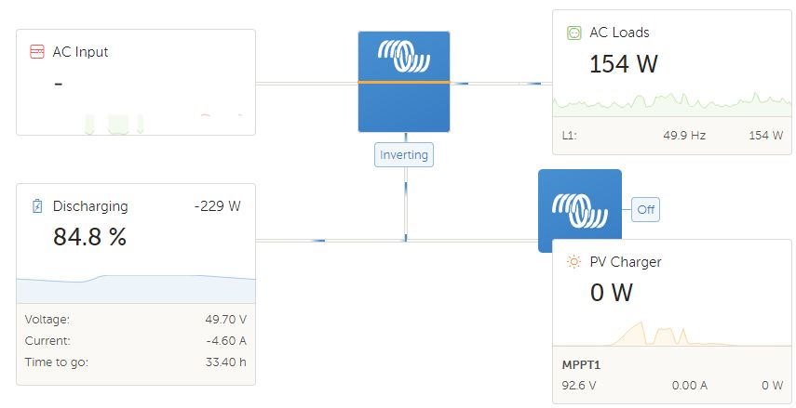796x408 pixels.
Task: Click the Time to go row
Action: pos(136,362)
